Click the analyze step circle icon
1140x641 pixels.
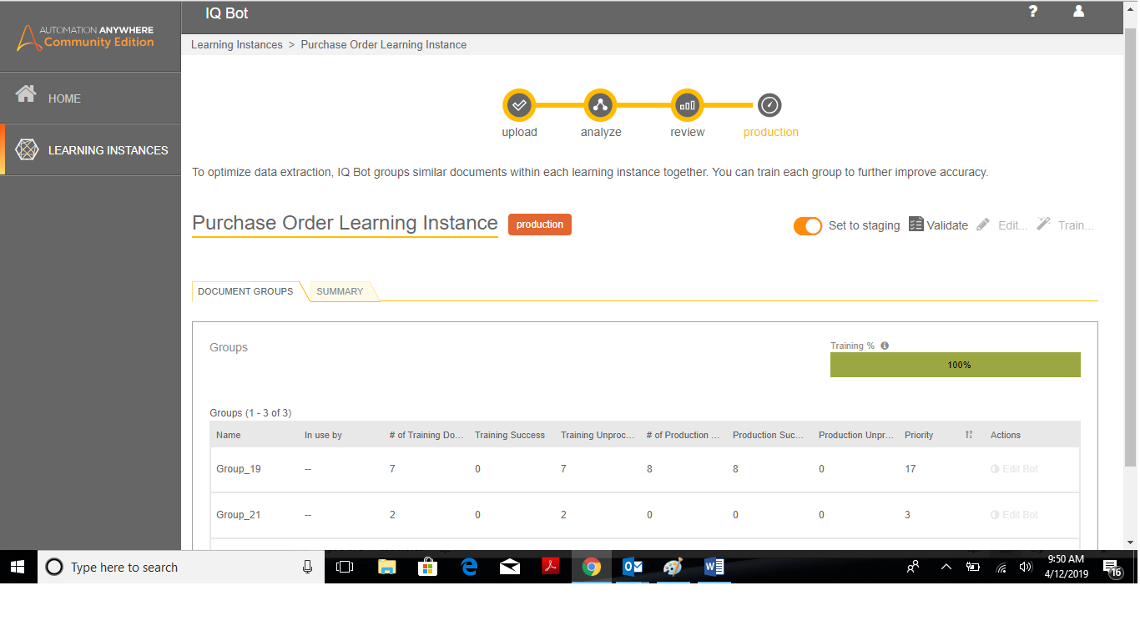600,105
